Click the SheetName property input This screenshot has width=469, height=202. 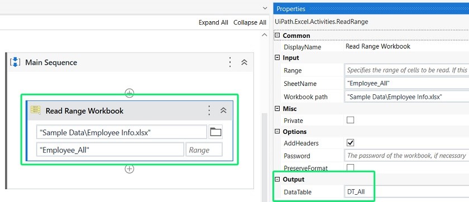[x=406, y=83]
